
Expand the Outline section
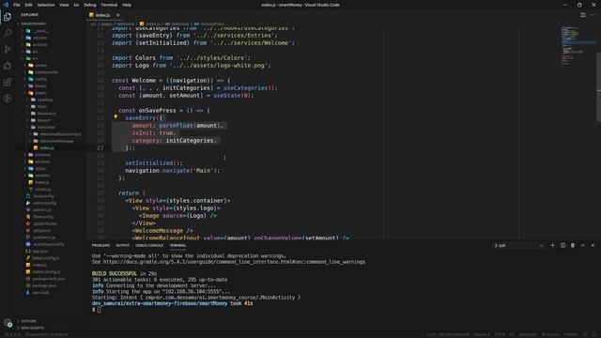point(29,321)
